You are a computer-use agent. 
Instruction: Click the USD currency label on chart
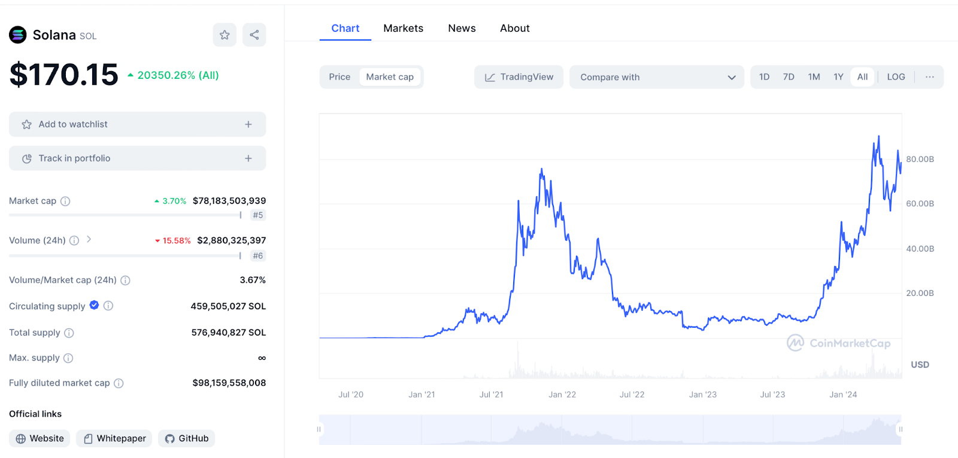(920, 365)
